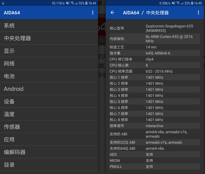Open the 网络 category
This screenshot has height=174, width=205.
(x=49, y=63)
